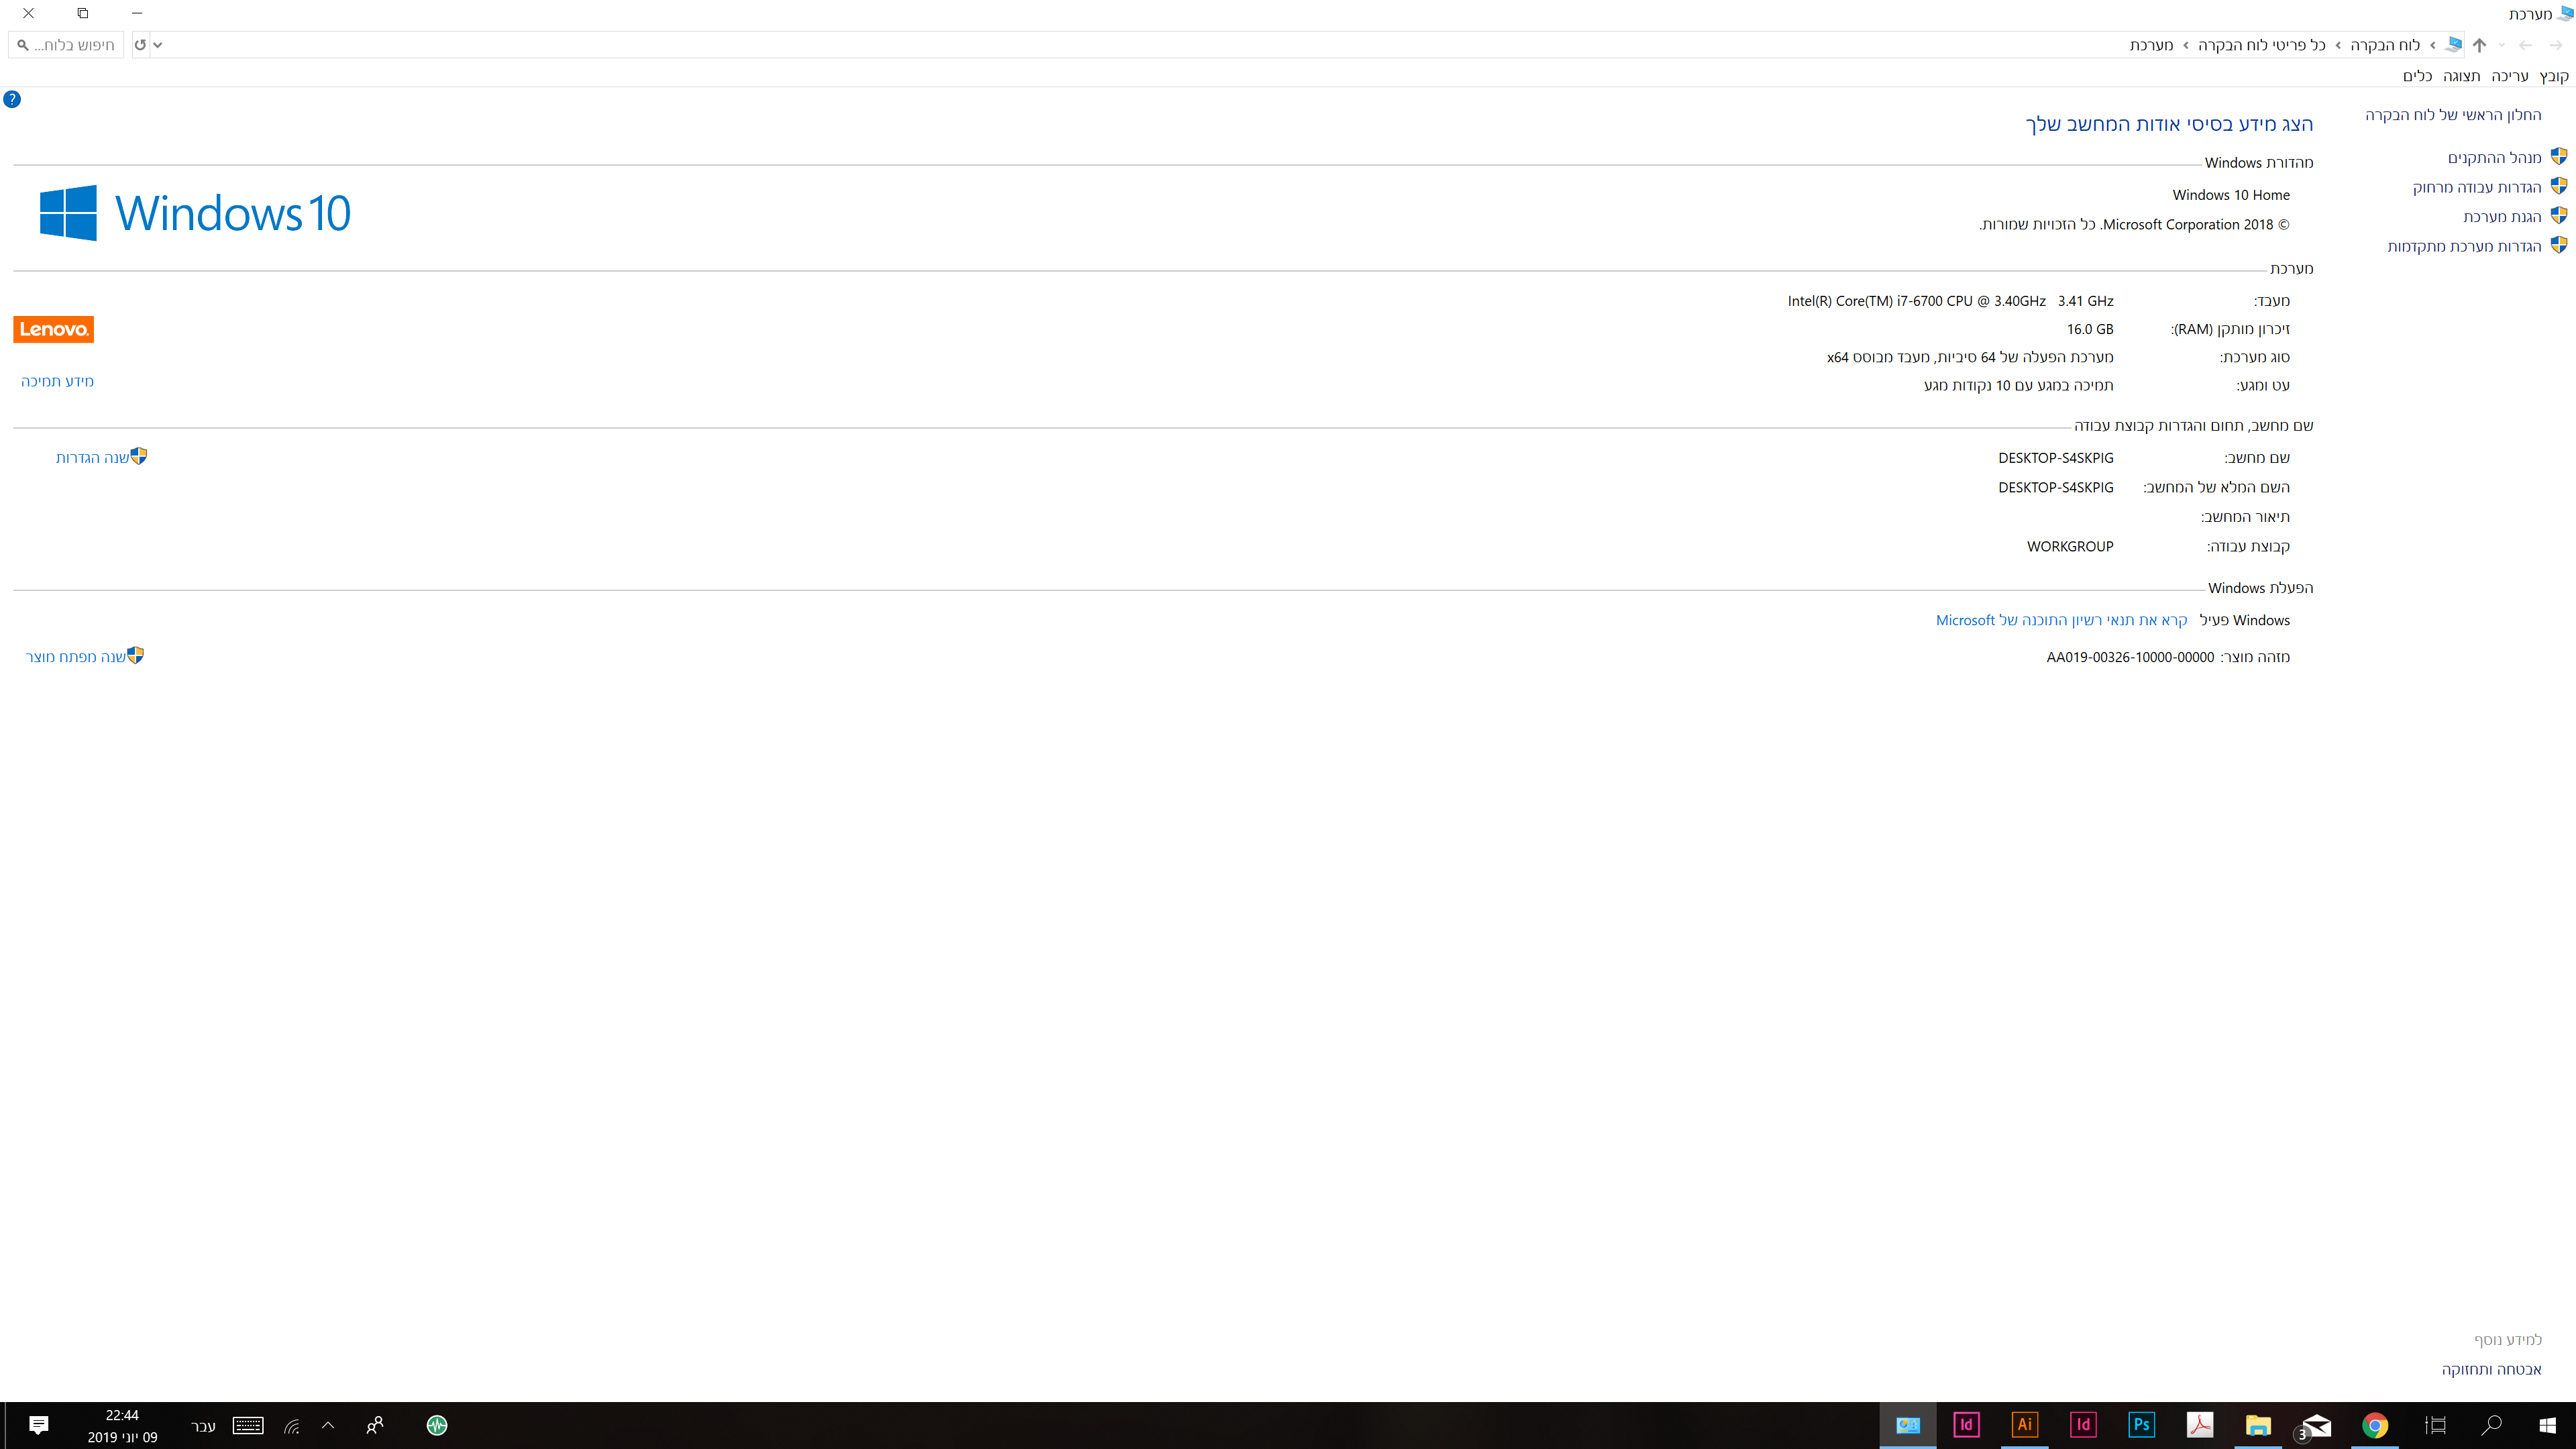Click שנה מפתח מוצר link
This screenshot has height=1449, width=2576.
tap(76, 657)
